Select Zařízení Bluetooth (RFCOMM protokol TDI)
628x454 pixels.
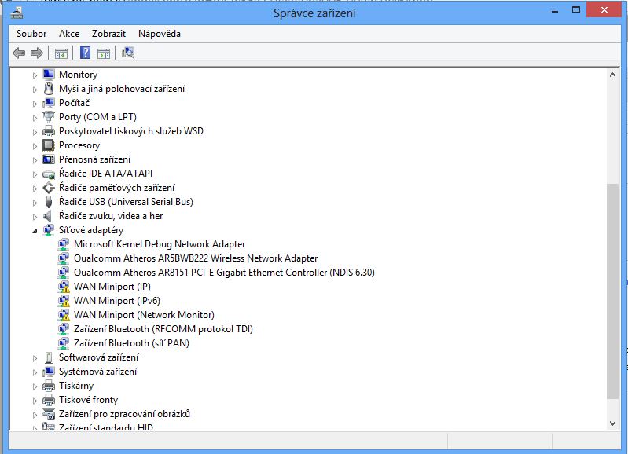coord(163,329)
